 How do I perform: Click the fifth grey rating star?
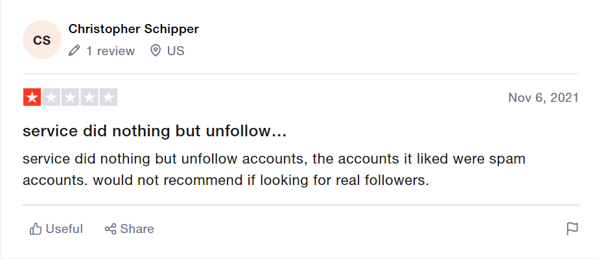108,97
